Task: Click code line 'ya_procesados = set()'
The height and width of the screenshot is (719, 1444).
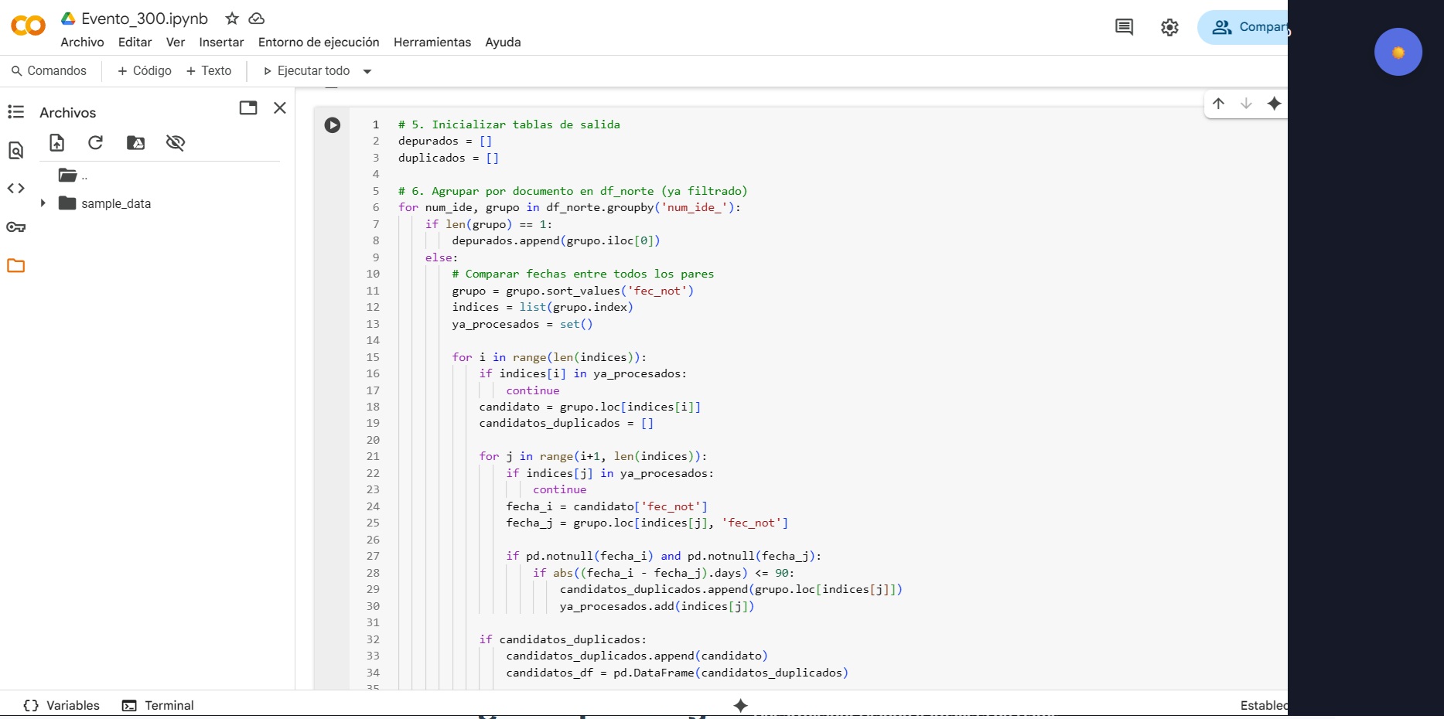Action: click(x=522, y=324)
